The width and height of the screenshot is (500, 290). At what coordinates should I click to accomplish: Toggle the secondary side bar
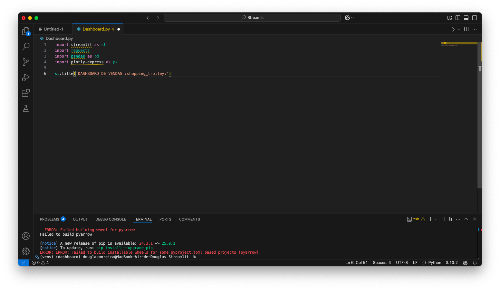pyautogui.click(x=475, y=18)
